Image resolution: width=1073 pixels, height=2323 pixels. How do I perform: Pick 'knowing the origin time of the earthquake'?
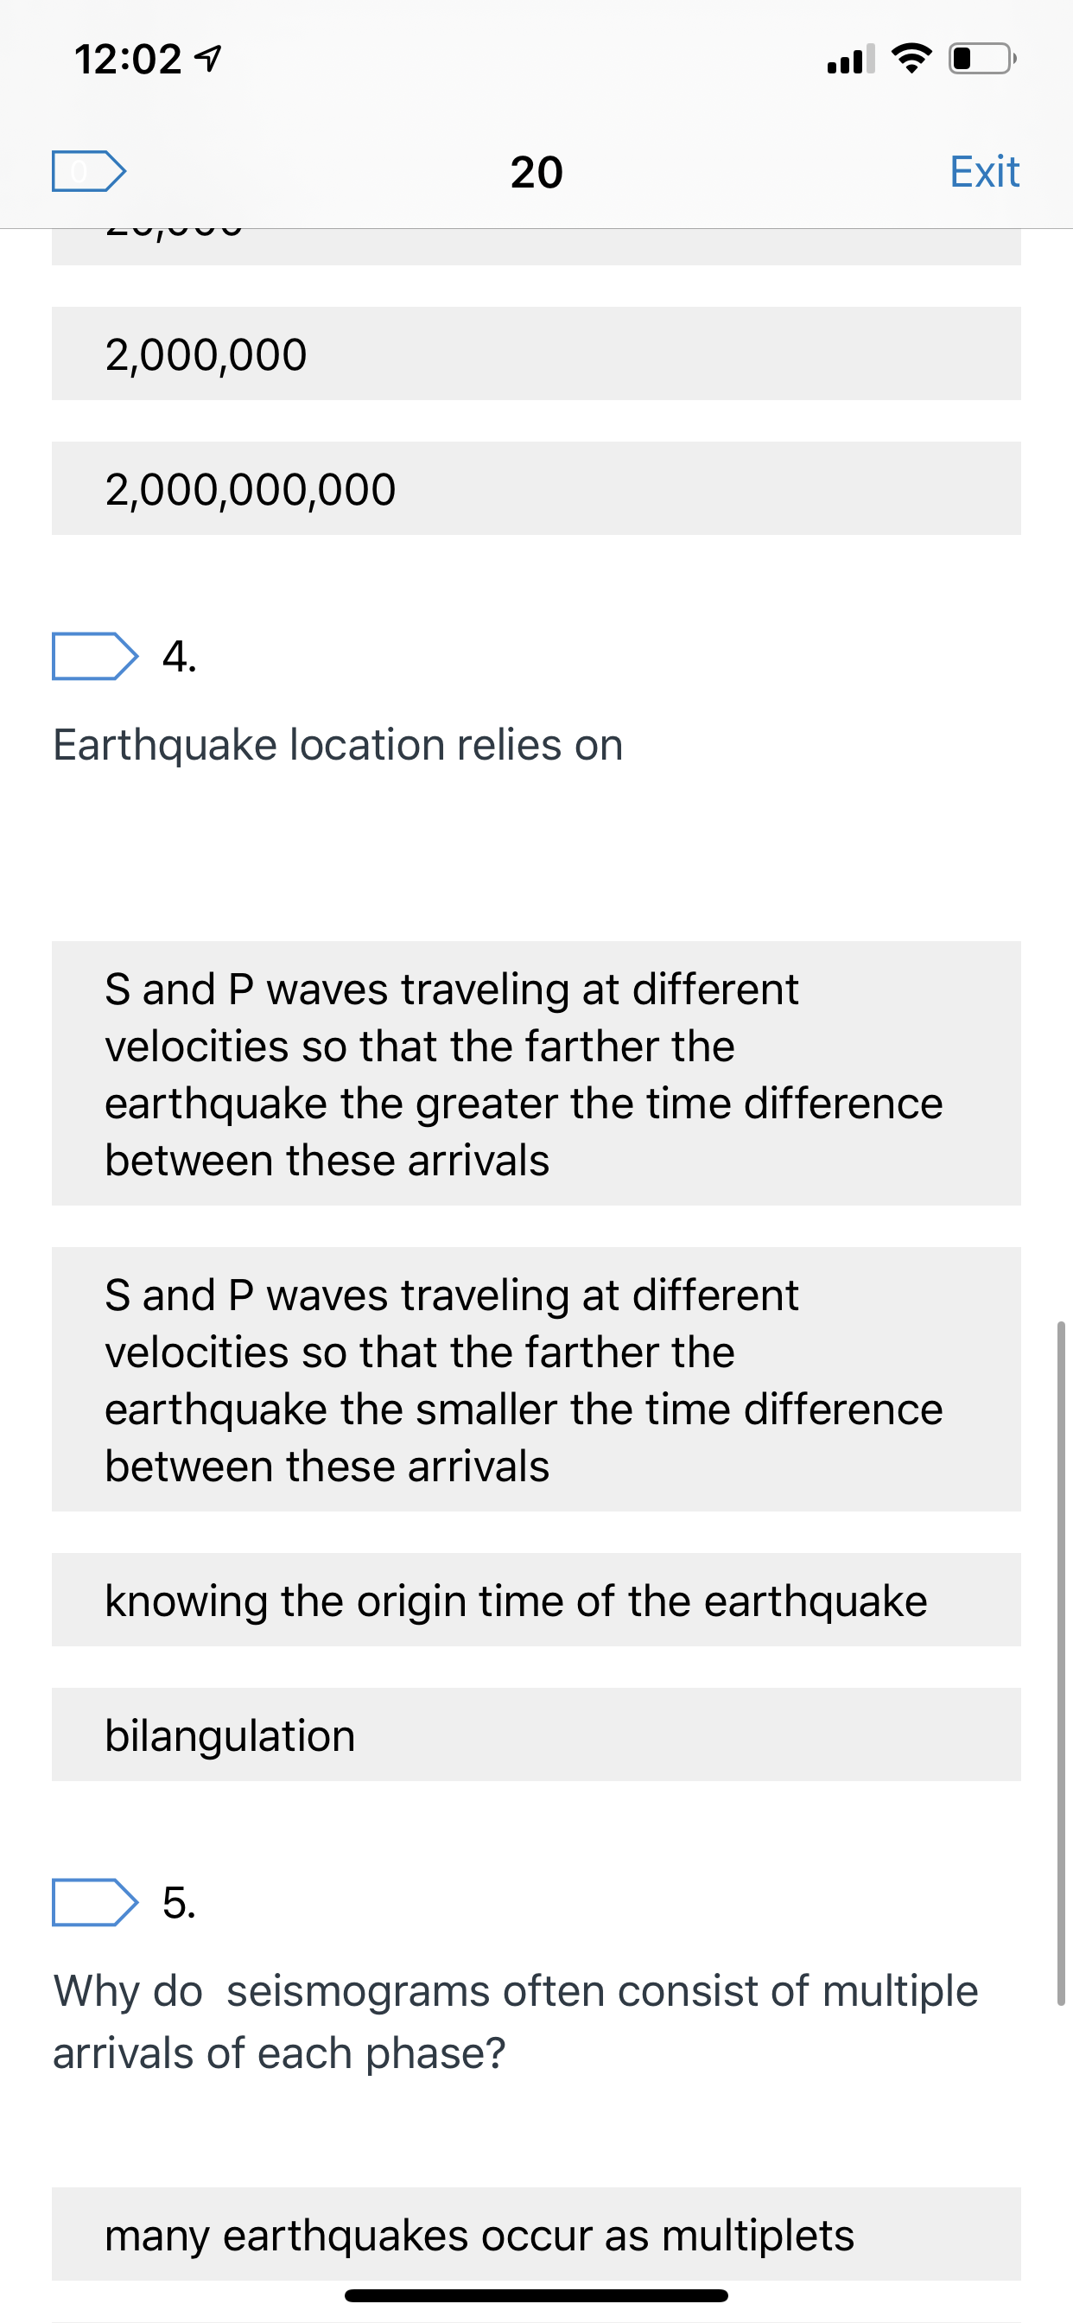click(536, 1600)
